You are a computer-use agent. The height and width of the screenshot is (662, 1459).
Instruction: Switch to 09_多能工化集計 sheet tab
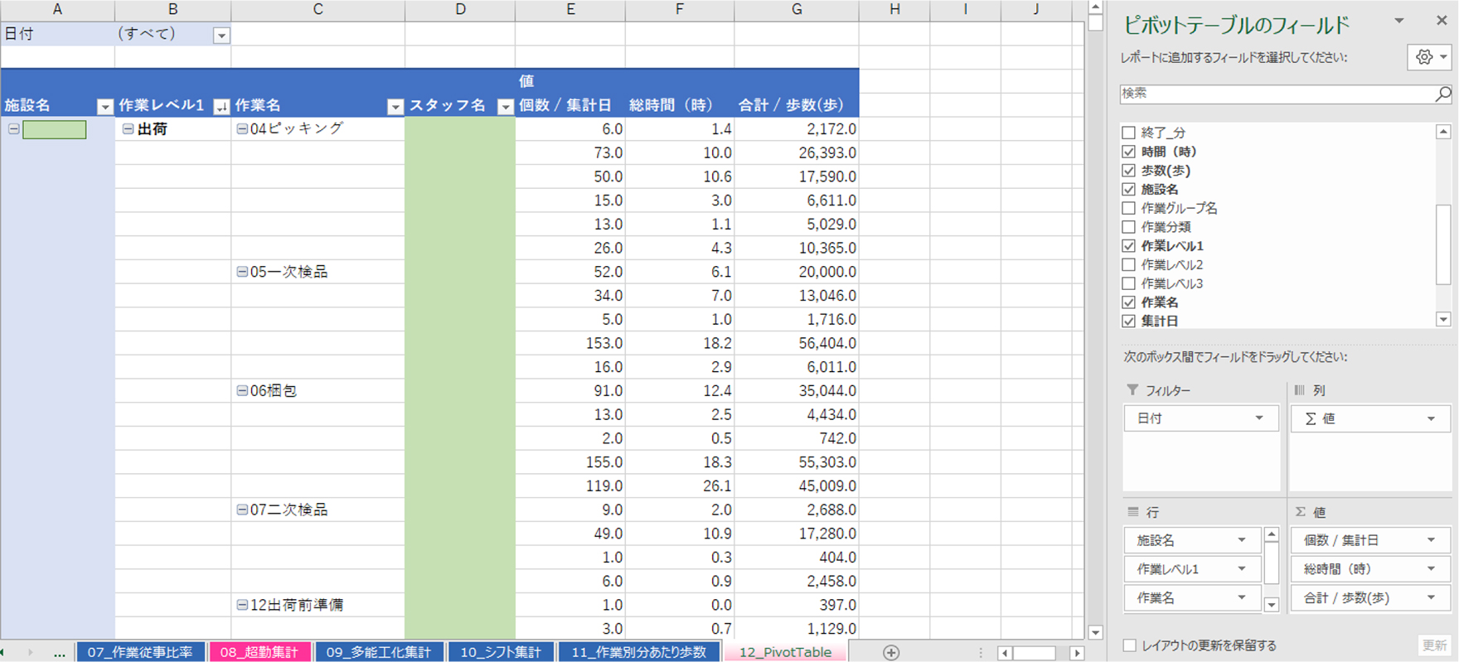click(x=378, y=652)
